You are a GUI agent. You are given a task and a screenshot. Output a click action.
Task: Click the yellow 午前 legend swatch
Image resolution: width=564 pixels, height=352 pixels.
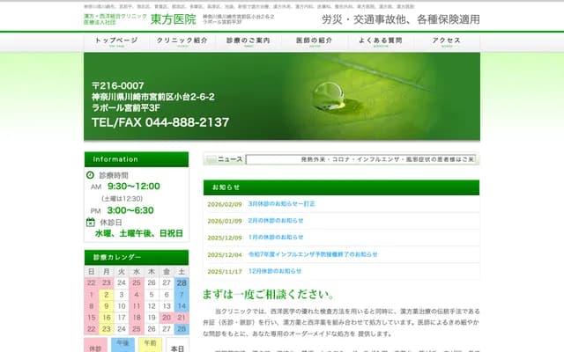coord(150,344)
